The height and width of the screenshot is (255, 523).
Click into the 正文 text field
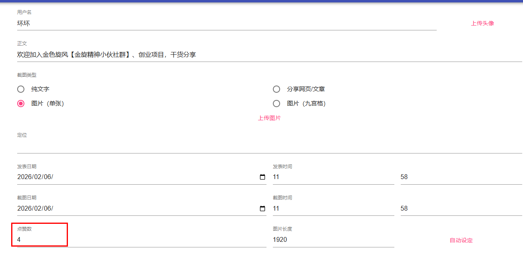click(269, 55)
